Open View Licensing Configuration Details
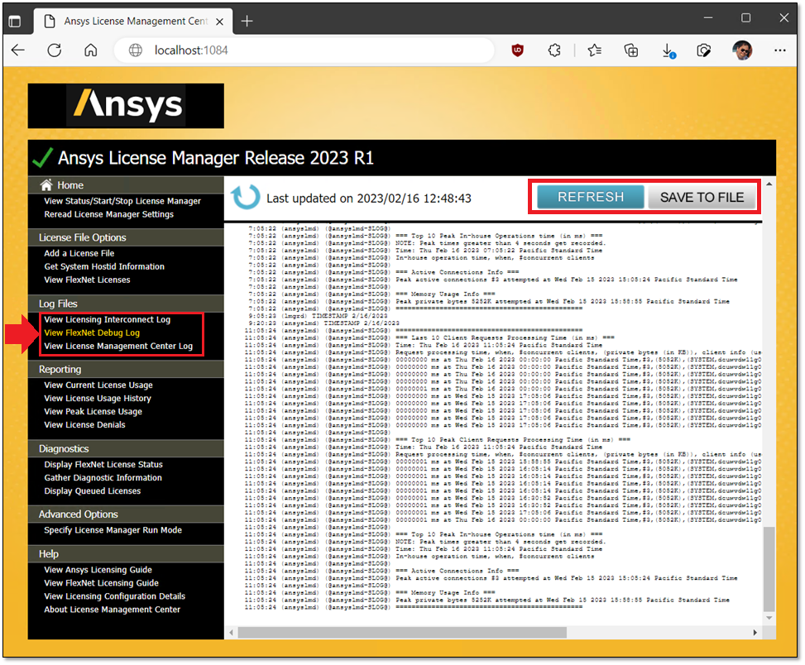805x665 pixels. coord(114,596)
